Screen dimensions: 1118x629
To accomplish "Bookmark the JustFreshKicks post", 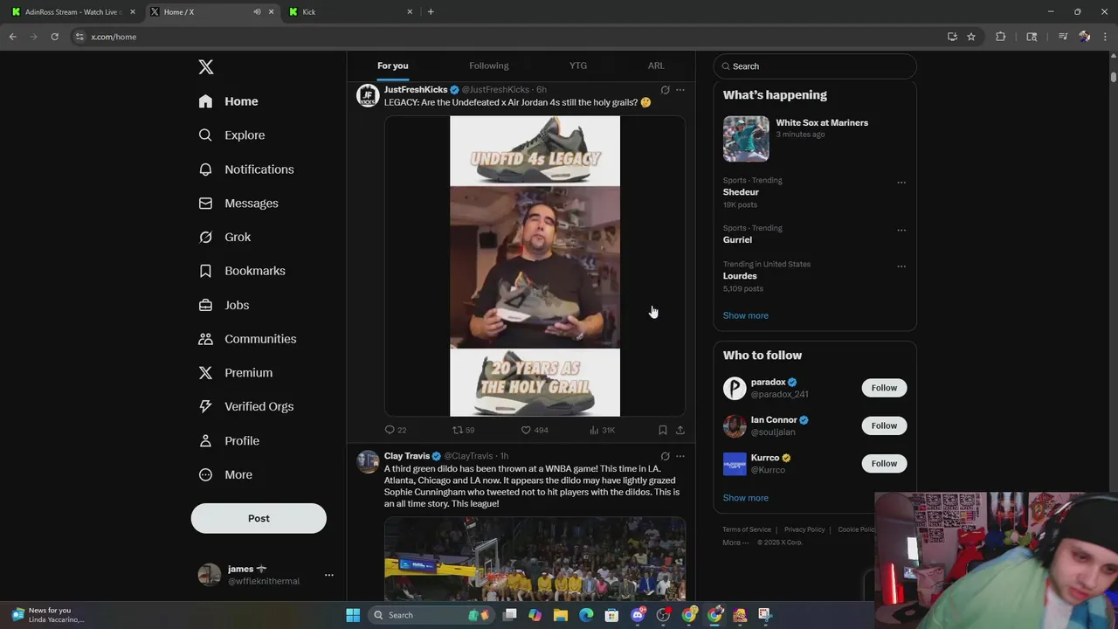I will point(663,430).
